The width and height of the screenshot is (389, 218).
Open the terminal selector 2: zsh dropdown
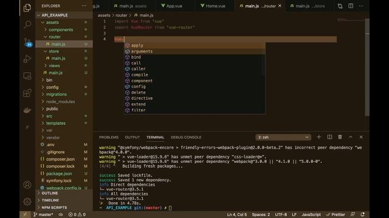tap(283, 137)
